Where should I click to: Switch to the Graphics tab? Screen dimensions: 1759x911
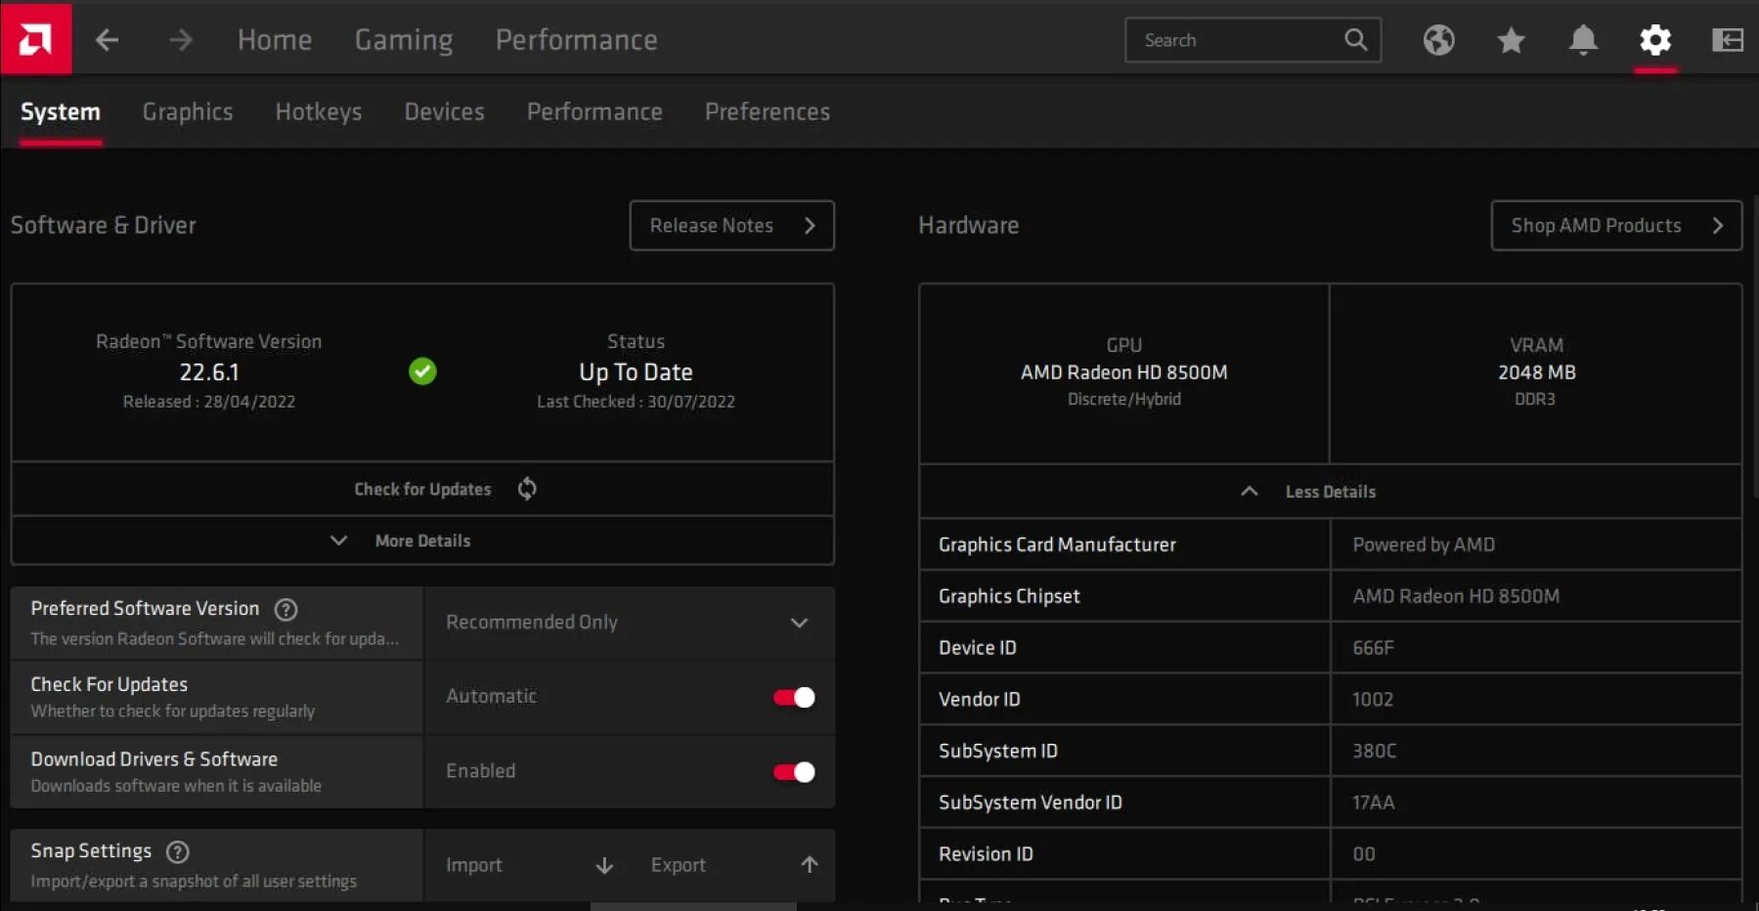[188, 112]
